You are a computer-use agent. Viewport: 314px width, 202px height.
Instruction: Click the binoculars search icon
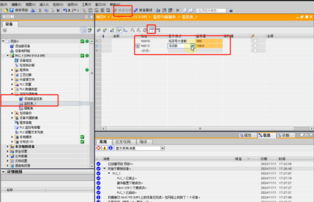pos(231,10)
